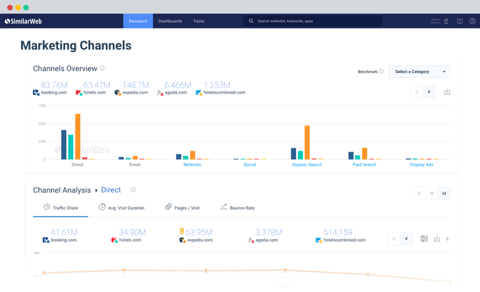Click hotels.com icon in Channels Overview legend
The width and height of the screenshot is (480, 292).
[x=79, y=93]
